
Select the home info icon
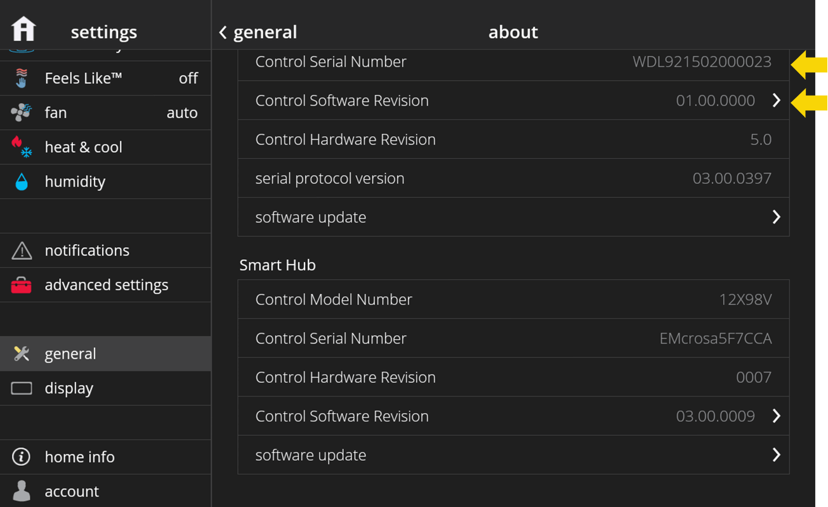22,457
